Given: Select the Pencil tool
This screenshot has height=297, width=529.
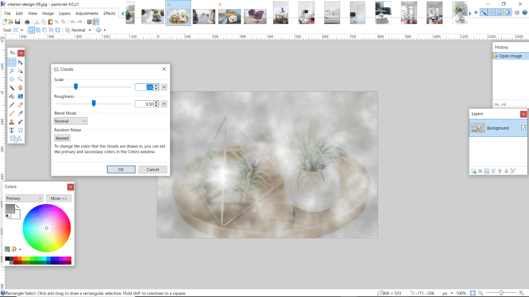Looking at the screenshot, I should point(12,113).
